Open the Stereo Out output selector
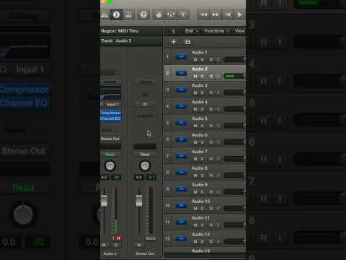The height and width of the screenshot is (260, 346). click(110, 139)
